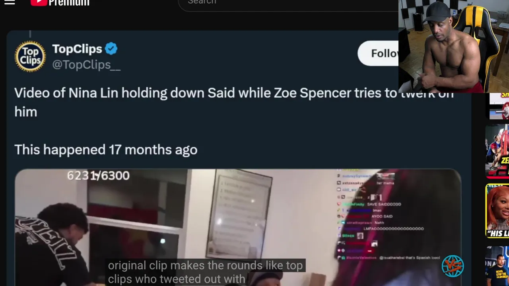This screenshot has width=509, height=286.
Task: Open the "HIS LI" orange-haired woman thumbnail
Action: coord(497,211)
